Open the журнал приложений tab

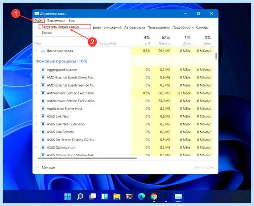[x=108, y=27]
